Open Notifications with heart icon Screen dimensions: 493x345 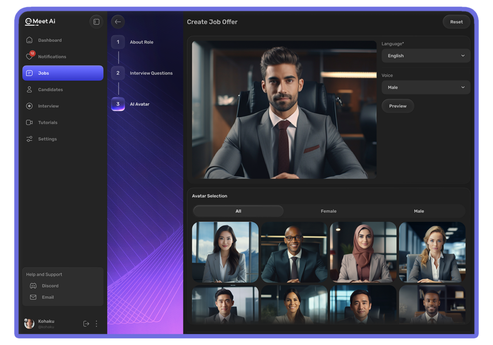[x=30, y=57]
